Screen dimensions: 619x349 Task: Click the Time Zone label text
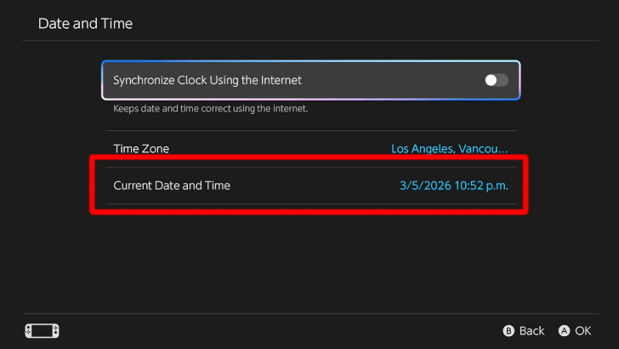141,148
